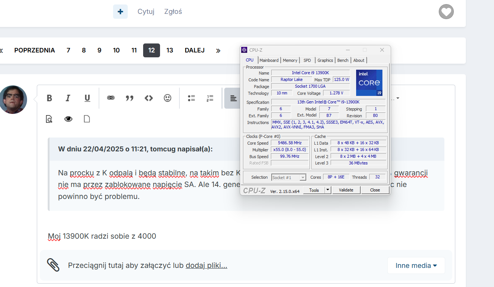
Task: Click the dodaj pliki... upload link
Action: point(206,266)
